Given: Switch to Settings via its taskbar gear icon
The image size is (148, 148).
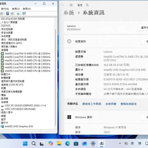Looking at the screenshot, I should point(93,144).
